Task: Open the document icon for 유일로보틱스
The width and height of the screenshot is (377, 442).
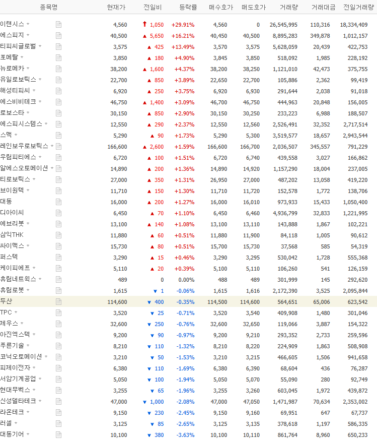Action: click(58, 80)
